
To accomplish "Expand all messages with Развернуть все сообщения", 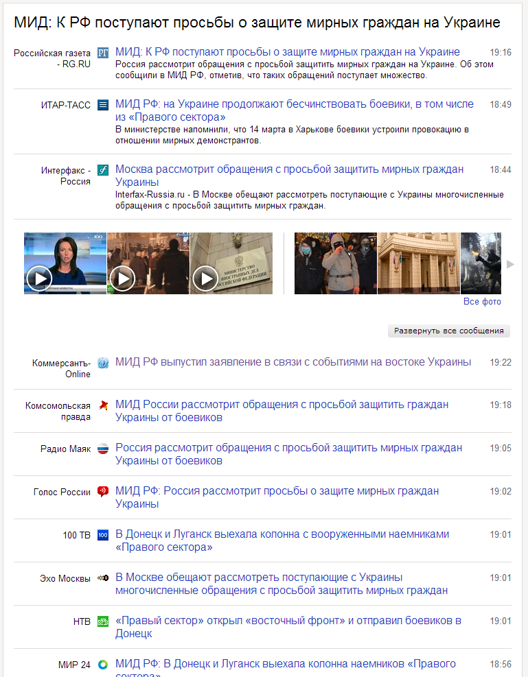I will point(449,331).
